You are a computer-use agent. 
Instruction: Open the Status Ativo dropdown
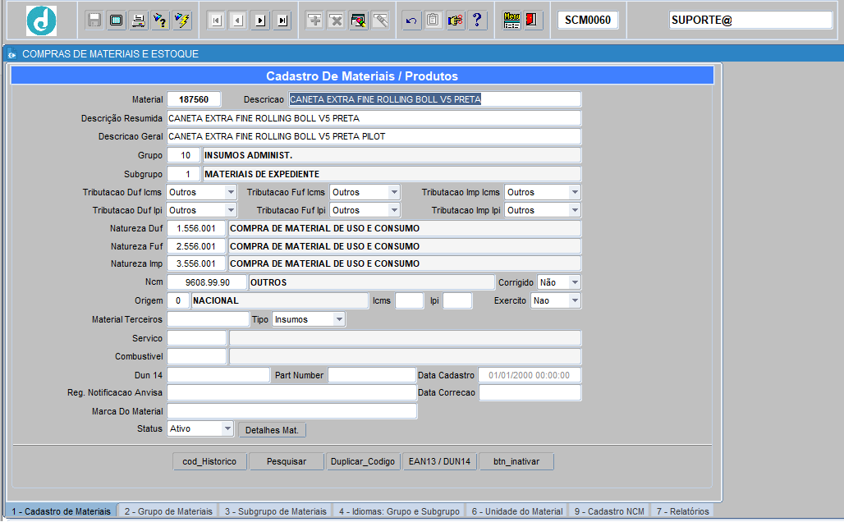227,428
